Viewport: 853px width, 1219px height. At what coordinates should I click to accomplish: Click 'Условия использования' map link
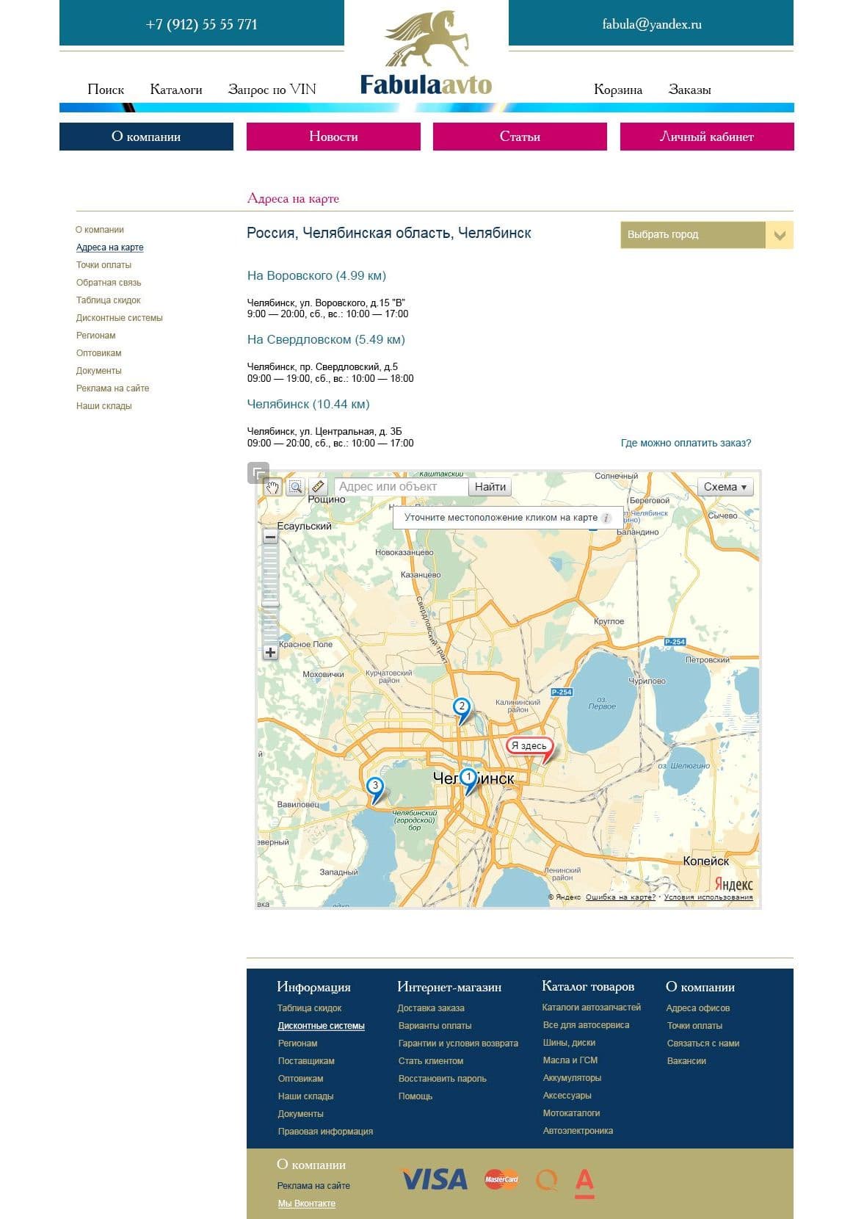[708, 897]
